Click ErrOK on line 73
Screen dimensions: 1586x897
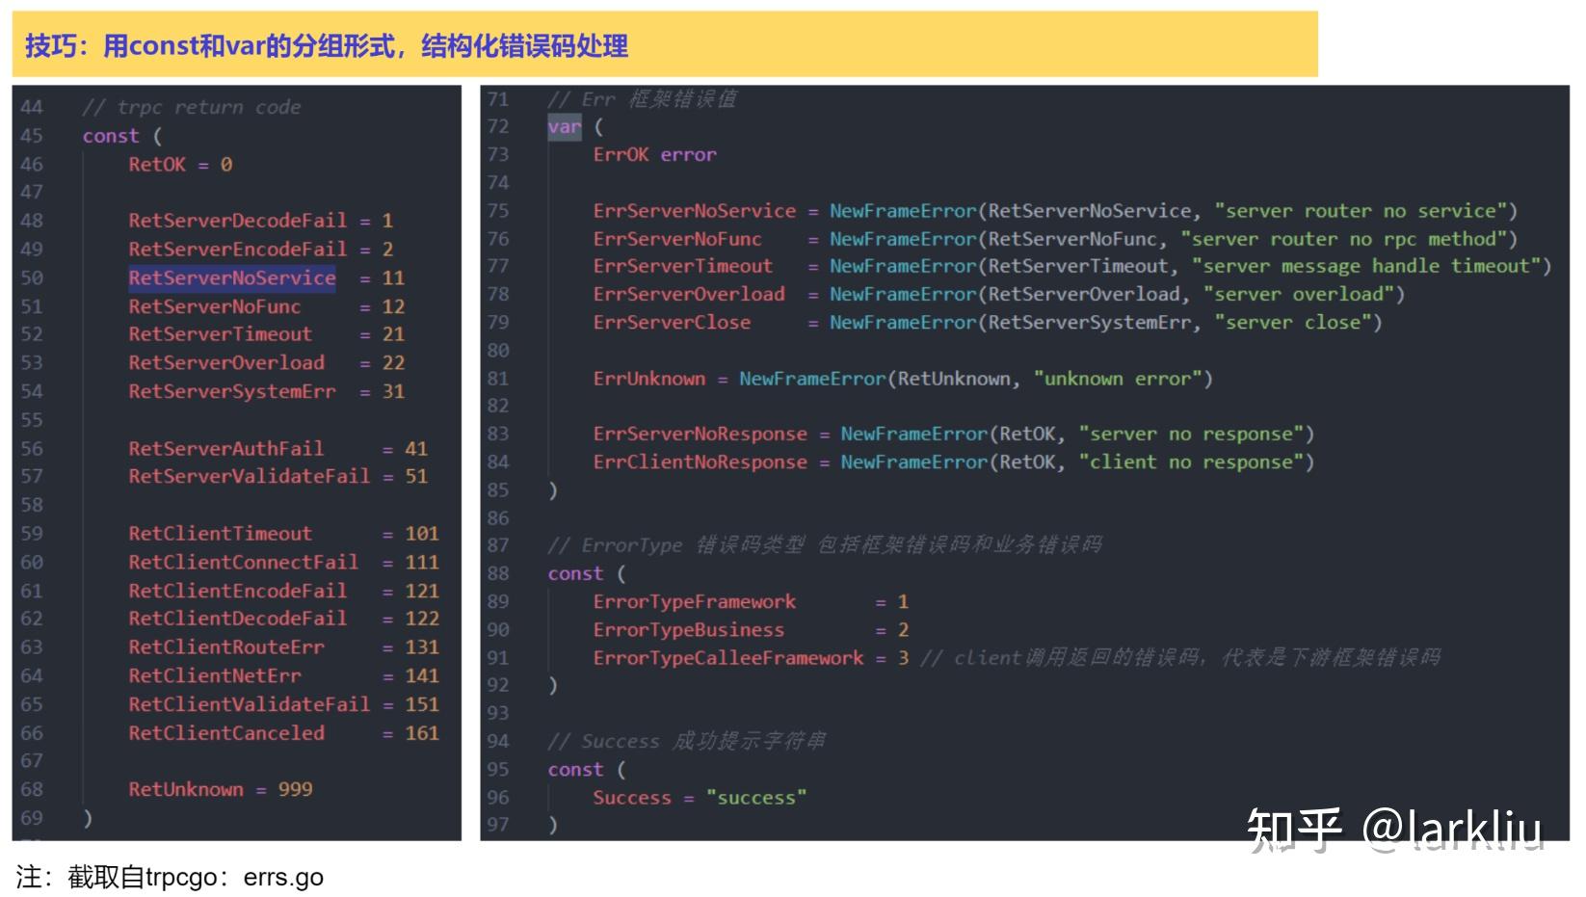tap(621, 154)
